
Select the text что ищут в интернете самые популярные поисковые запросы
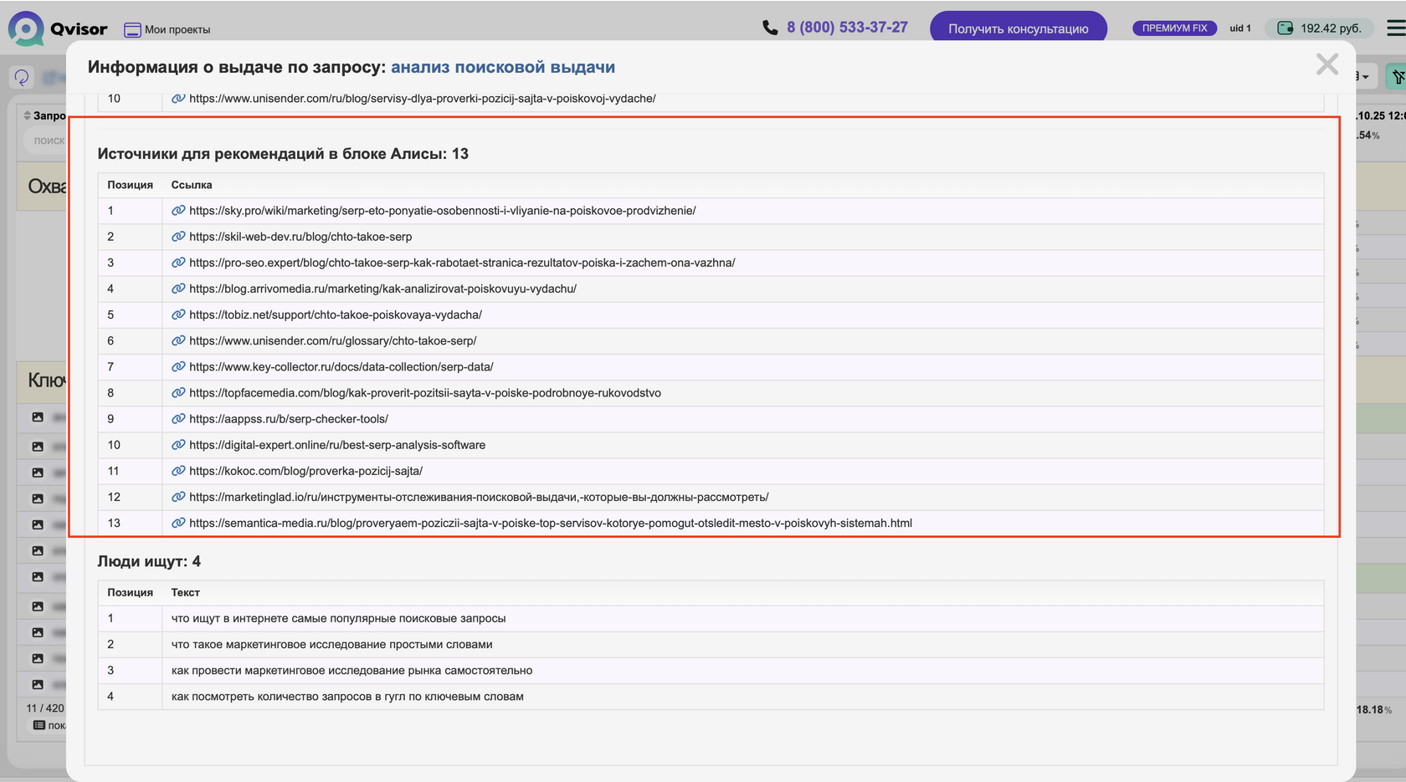338,618
